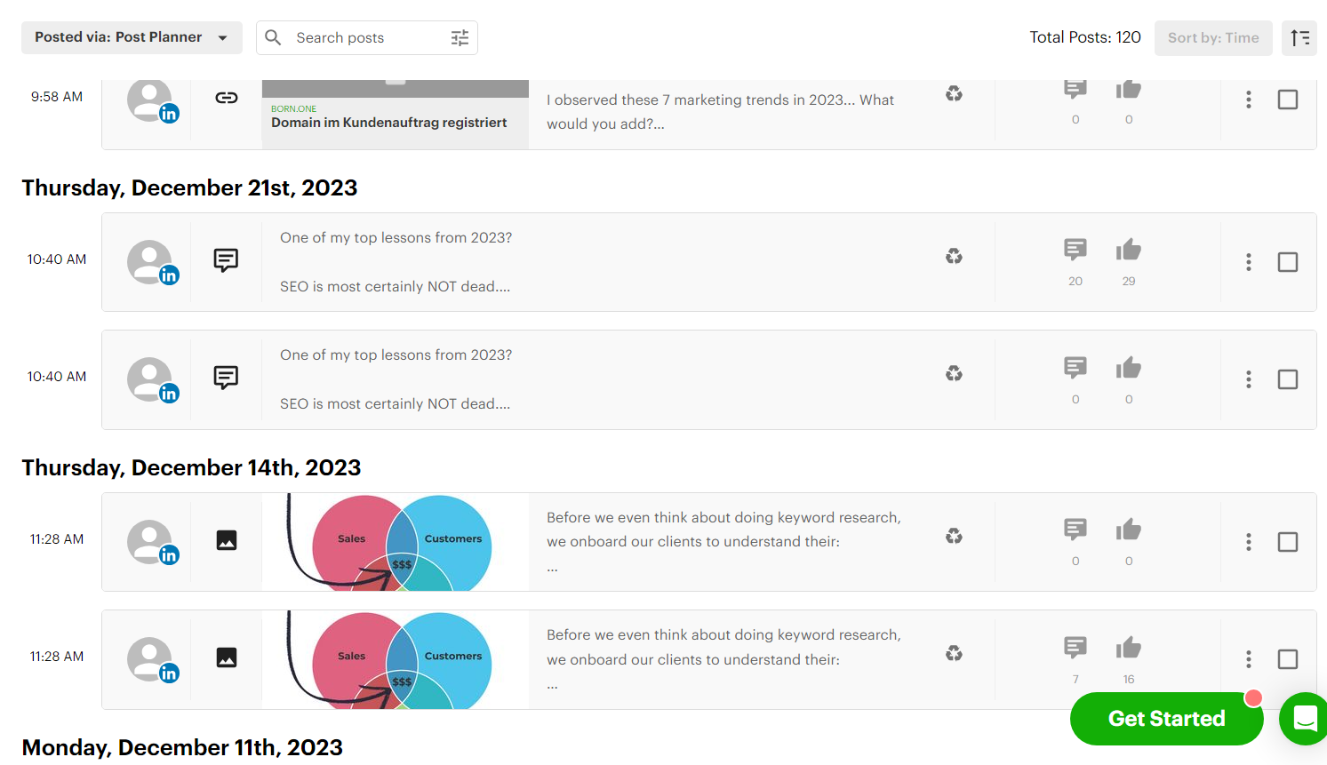The width and height of the screenshot is (1327, 765).
Task: Open the three-dot menu on the 9:58 AM post
Action: point(1248,100)
